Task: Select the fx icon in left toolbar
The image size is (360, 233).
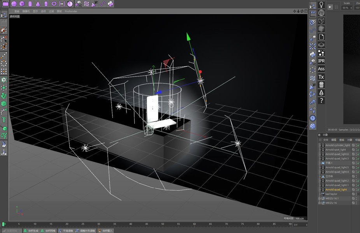Action: point(4,152)
